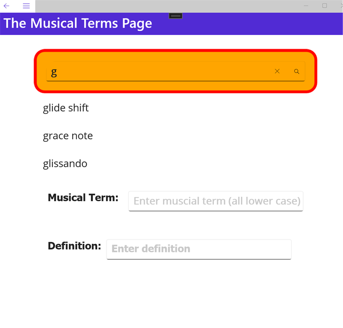Click "The Musical Terms Page" header title
This screenshot has height=328, width=343.
click(78, 23)
